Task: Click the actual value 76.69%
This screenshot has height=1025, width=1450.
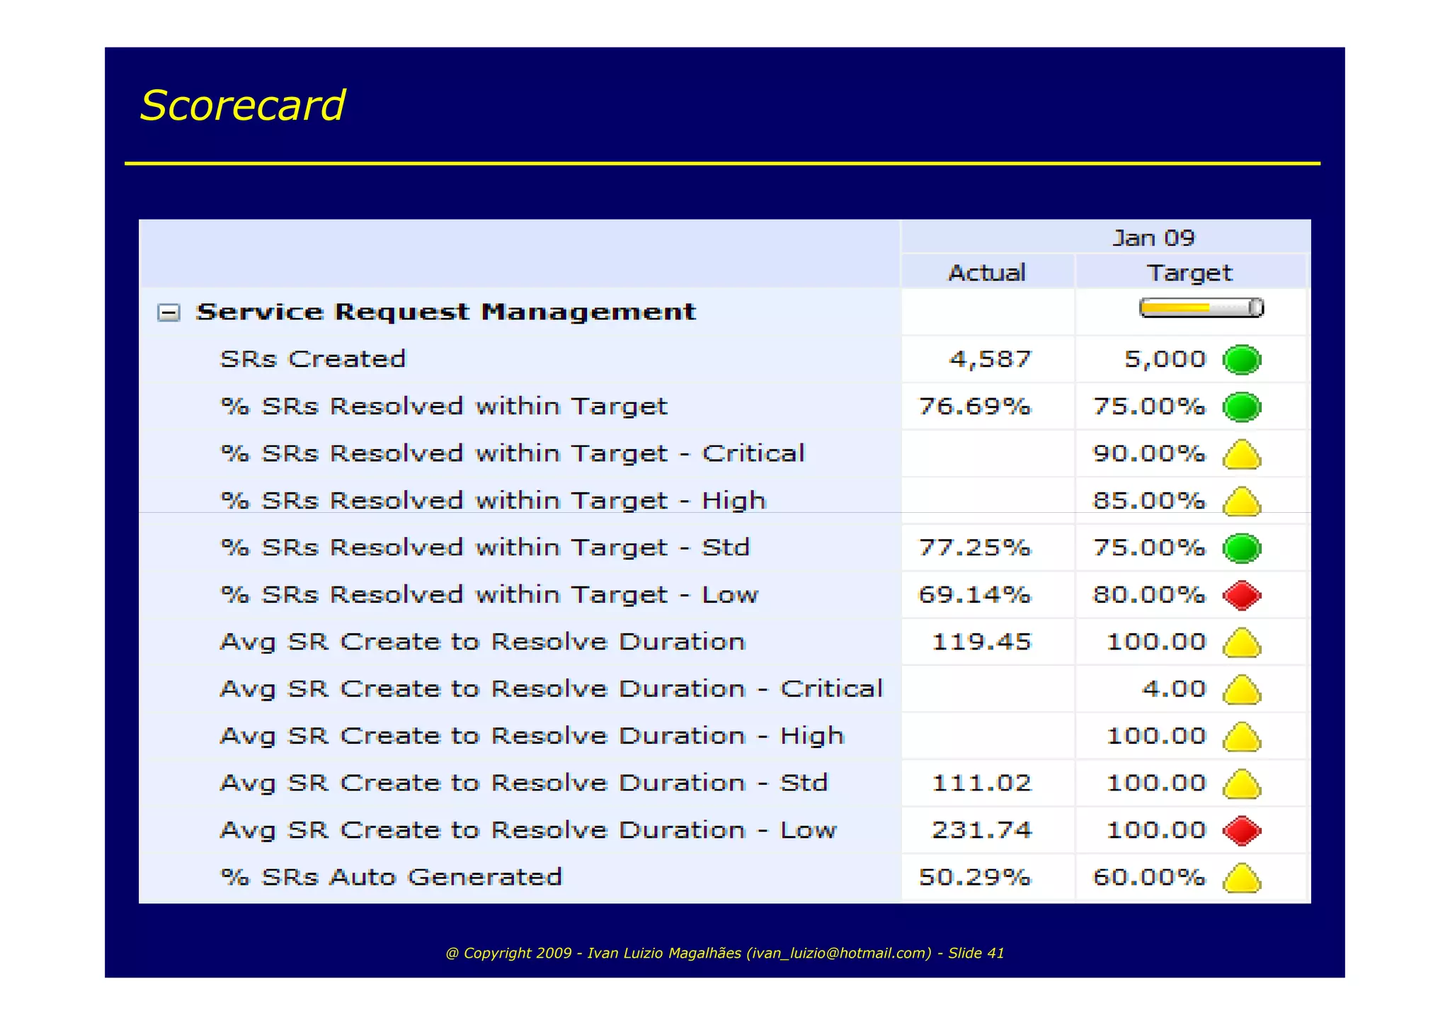Action: [975, 407]
